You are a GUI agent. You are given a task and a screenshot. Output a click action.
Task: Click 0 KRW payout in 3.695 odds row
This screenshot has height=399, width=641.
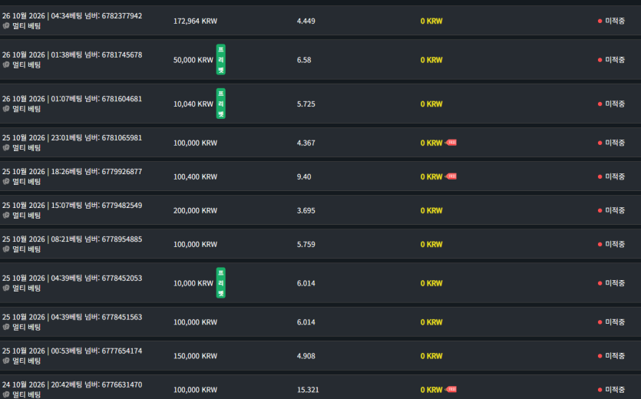pyautogui.click(x=431, y=210)
